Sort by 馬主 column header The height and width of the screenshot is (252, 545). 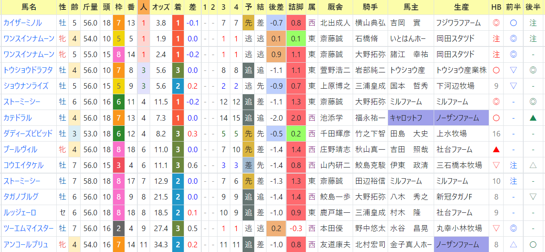coord(411,7)
